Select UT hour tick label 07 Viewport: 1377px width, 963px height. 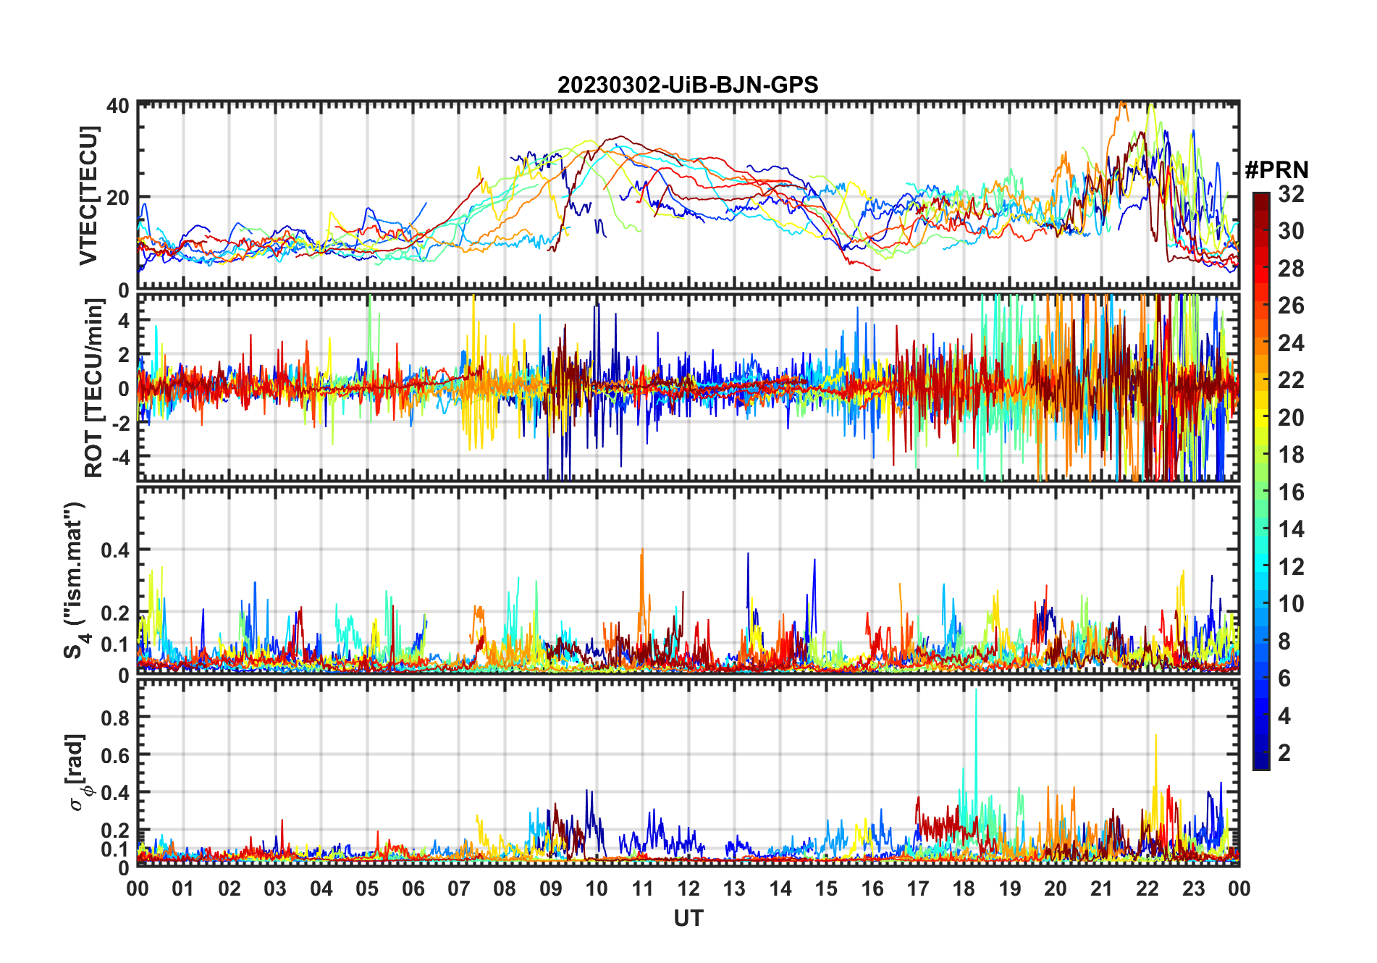pos(459,888)
